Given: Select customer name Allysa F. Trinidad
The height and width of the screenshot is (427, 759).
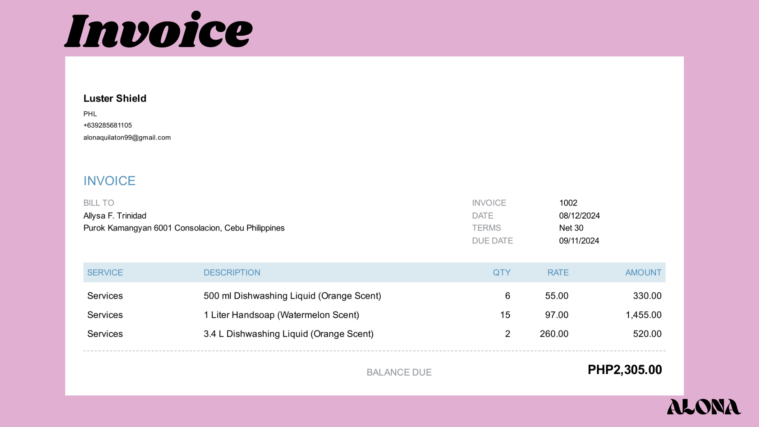Looking at the screenshot, I should [x=115, y=216].
